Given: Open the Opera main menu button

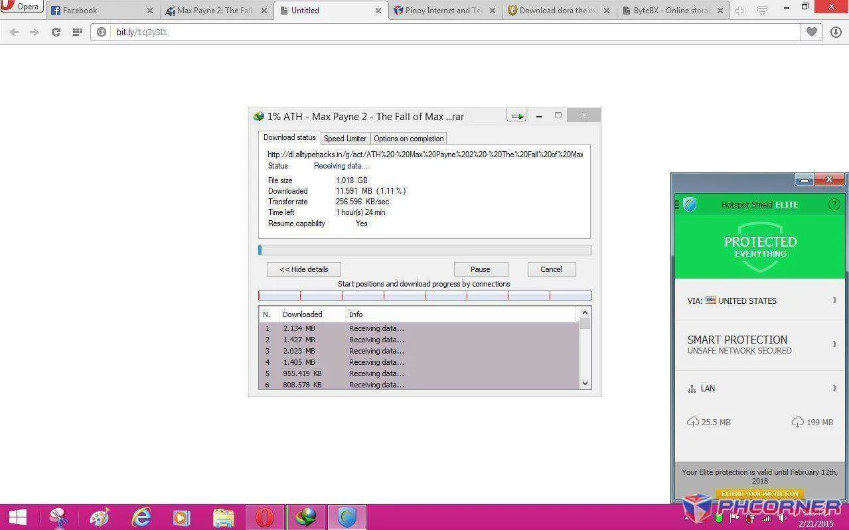Looking at the screenshot, I should [21, 7].
